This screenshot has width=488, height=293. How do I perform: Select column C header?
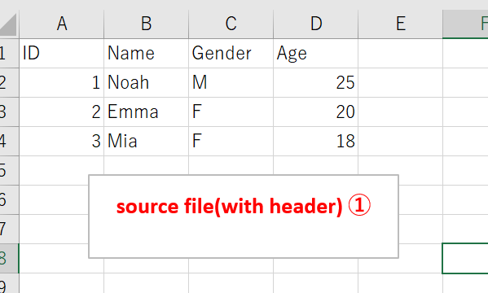tap(231, 24)
